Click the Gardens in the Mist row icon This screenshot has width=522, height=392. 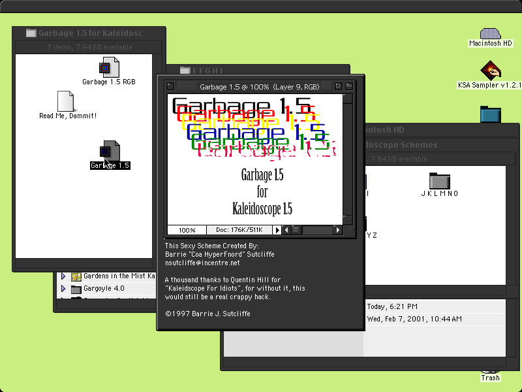click(76, 276)
